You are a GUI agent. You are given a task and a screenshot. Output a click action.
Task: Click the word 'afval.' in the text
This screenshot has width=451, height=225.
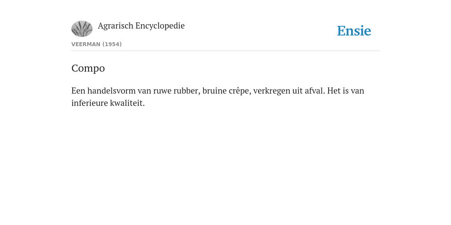(314, 91)
